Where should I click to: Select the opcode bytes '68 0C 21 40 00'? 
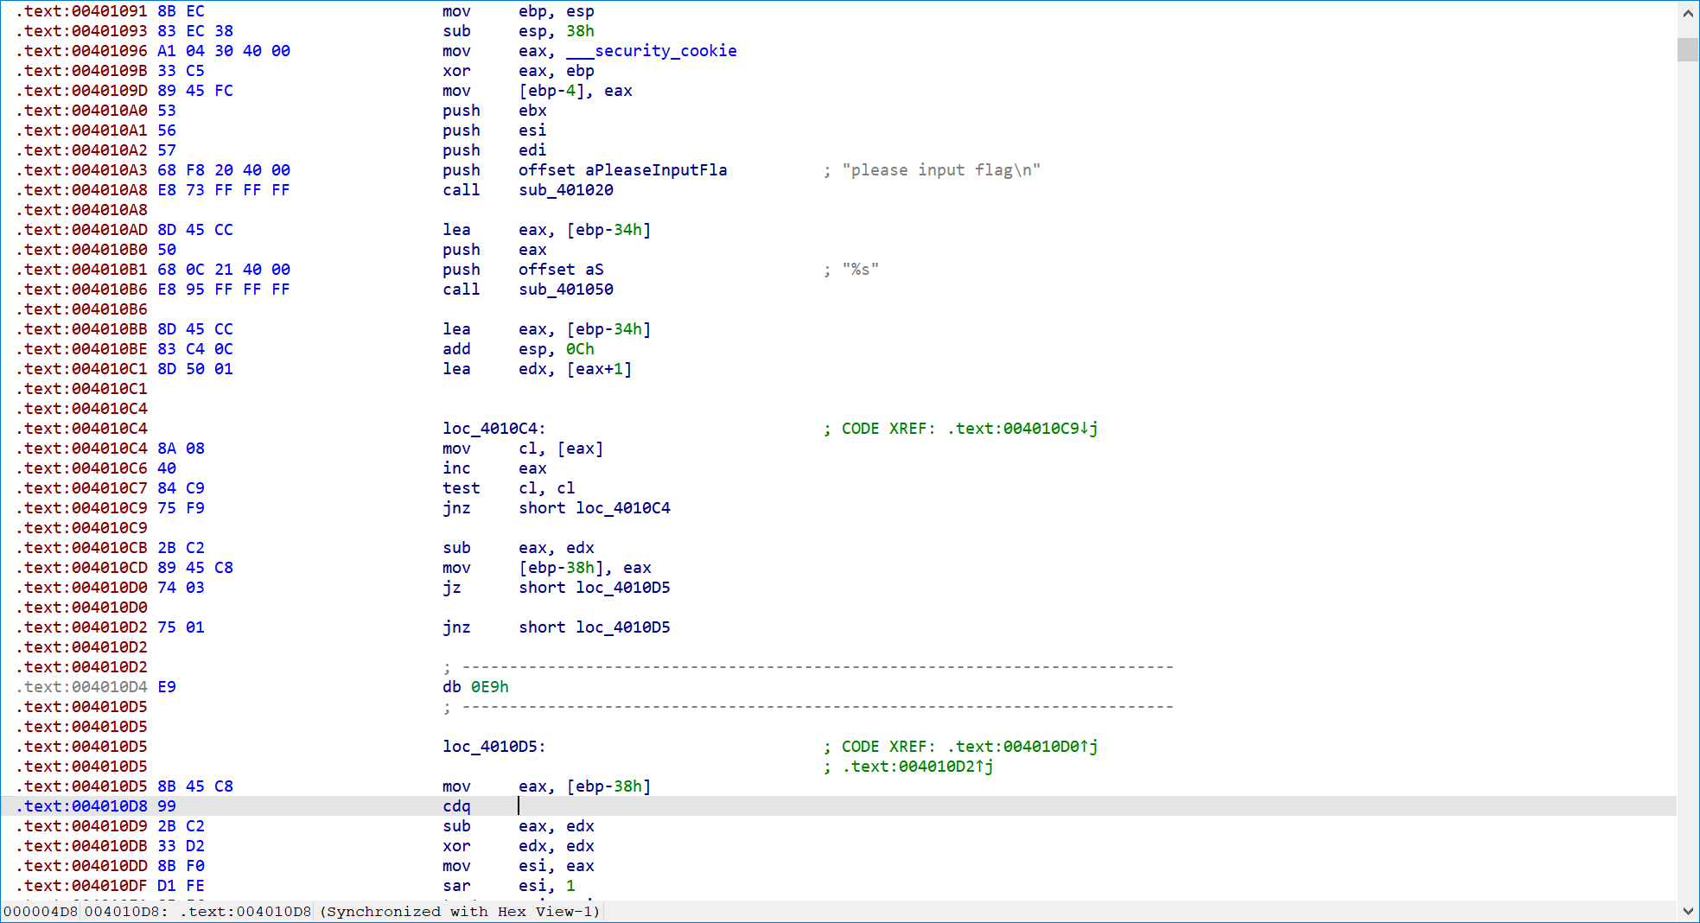tap(224, 270)
